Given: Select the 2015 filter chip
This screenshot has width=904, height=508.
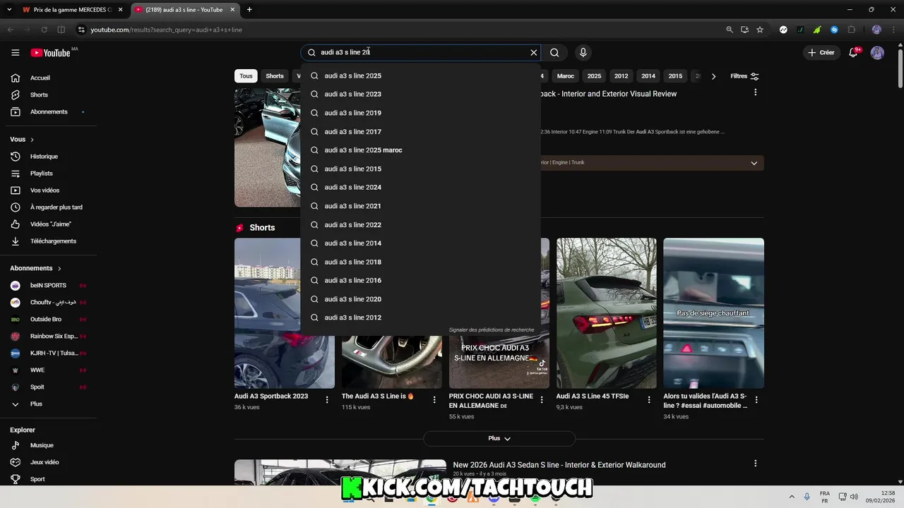Looking at the screenshot, I should point(675,76).
